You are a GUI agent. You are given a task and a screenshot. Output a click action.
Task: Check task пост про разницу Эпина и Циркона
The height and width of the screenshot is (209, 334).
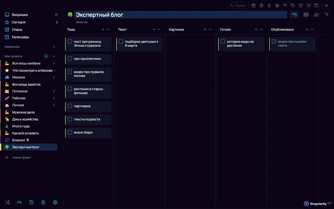(70, 42)
